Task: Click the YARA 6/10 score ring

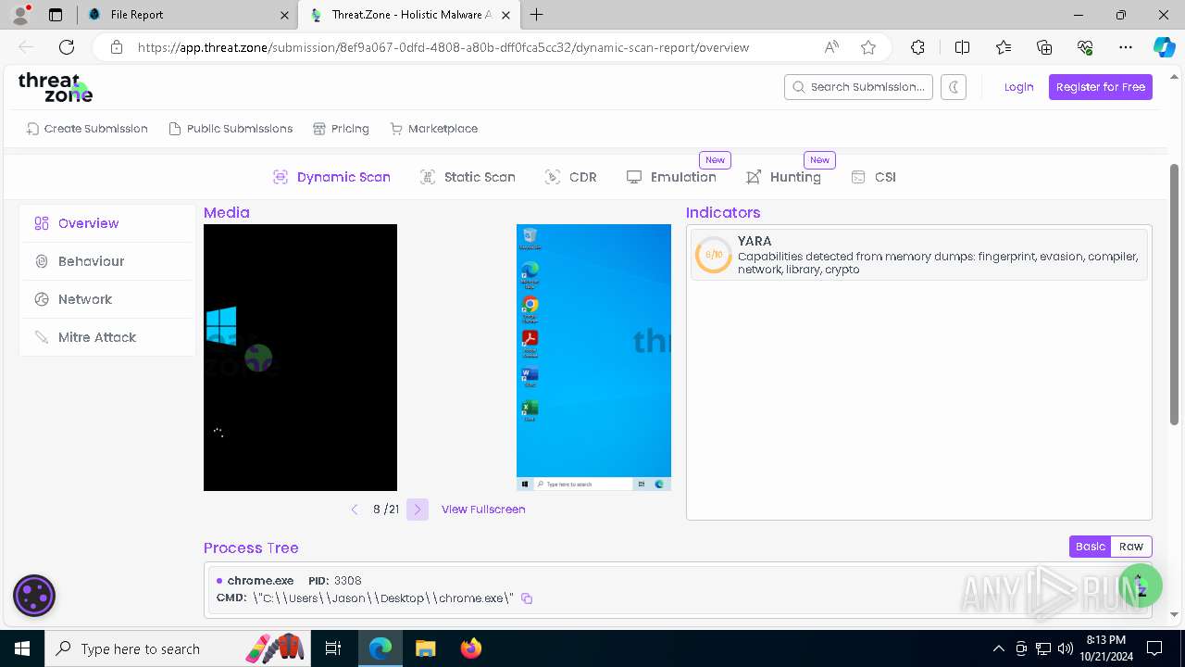Action: point(714,255)
